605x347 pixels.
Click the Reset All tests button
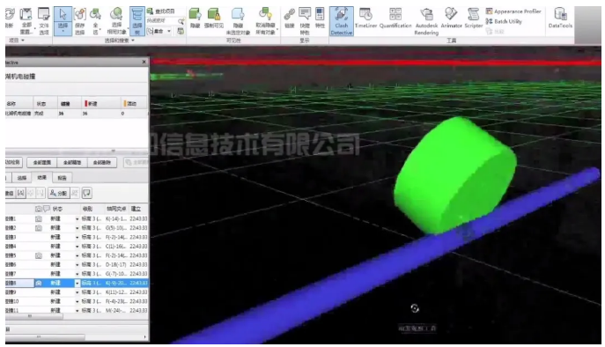pyautogui.click(x=41, y=163)
